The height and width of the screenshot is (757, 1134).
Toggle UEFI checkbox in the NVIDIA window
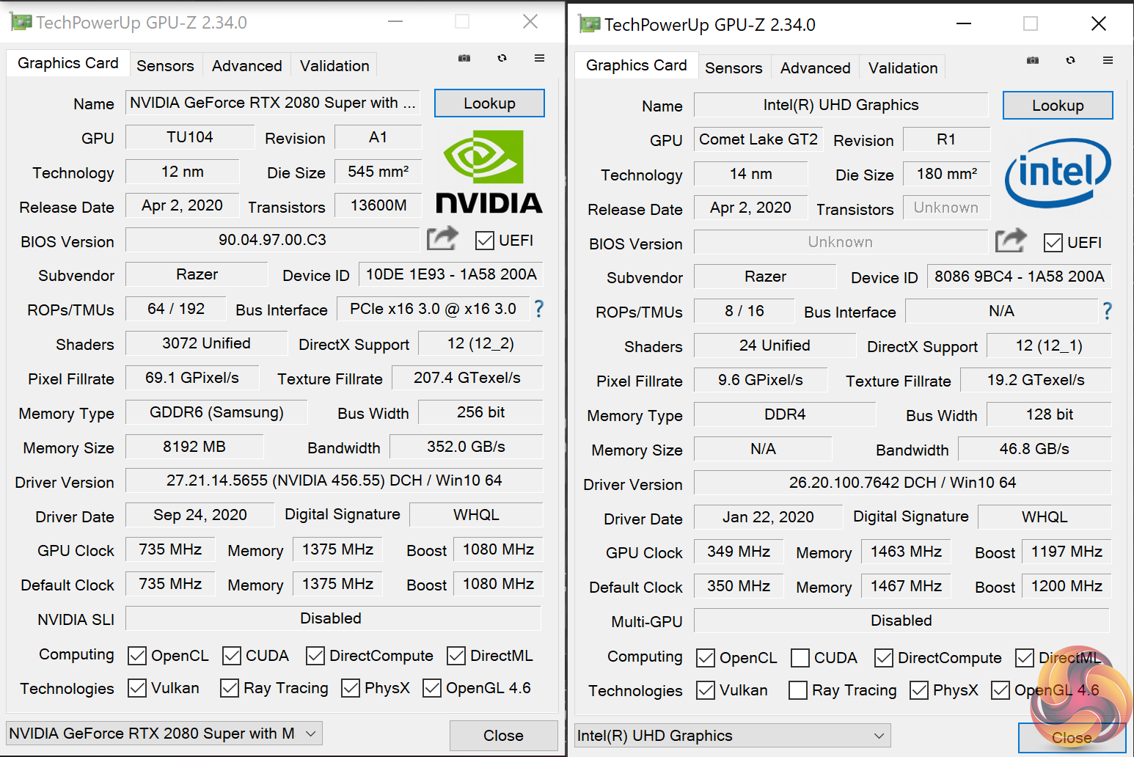pos(484,241)
